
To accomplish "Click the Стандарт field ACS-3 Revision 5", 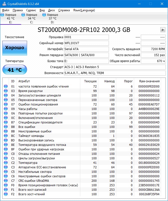I will point(115,67).
